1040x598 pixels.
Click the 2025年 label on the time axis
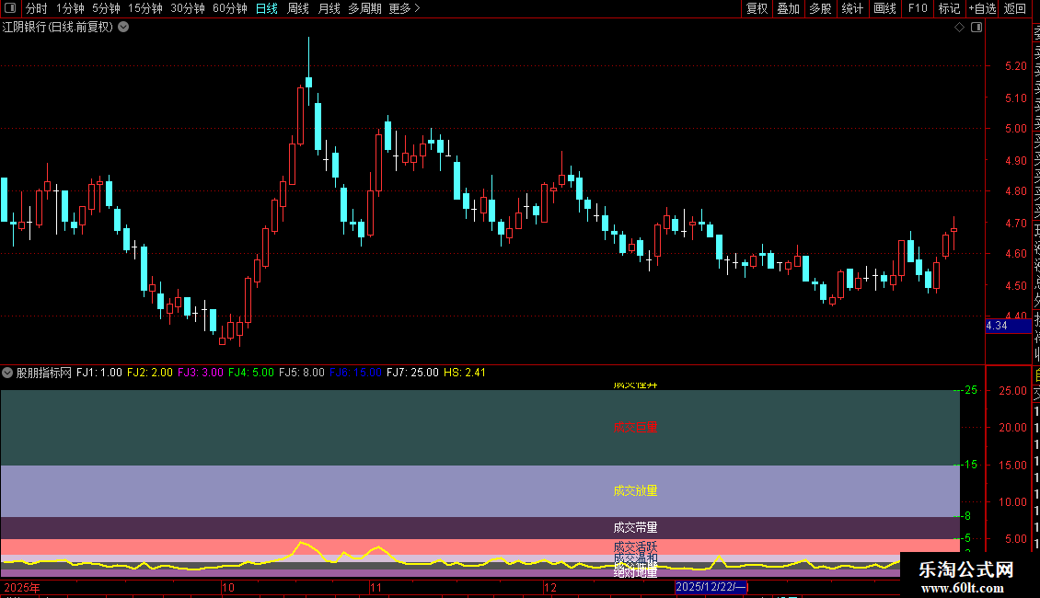(22, 587)
